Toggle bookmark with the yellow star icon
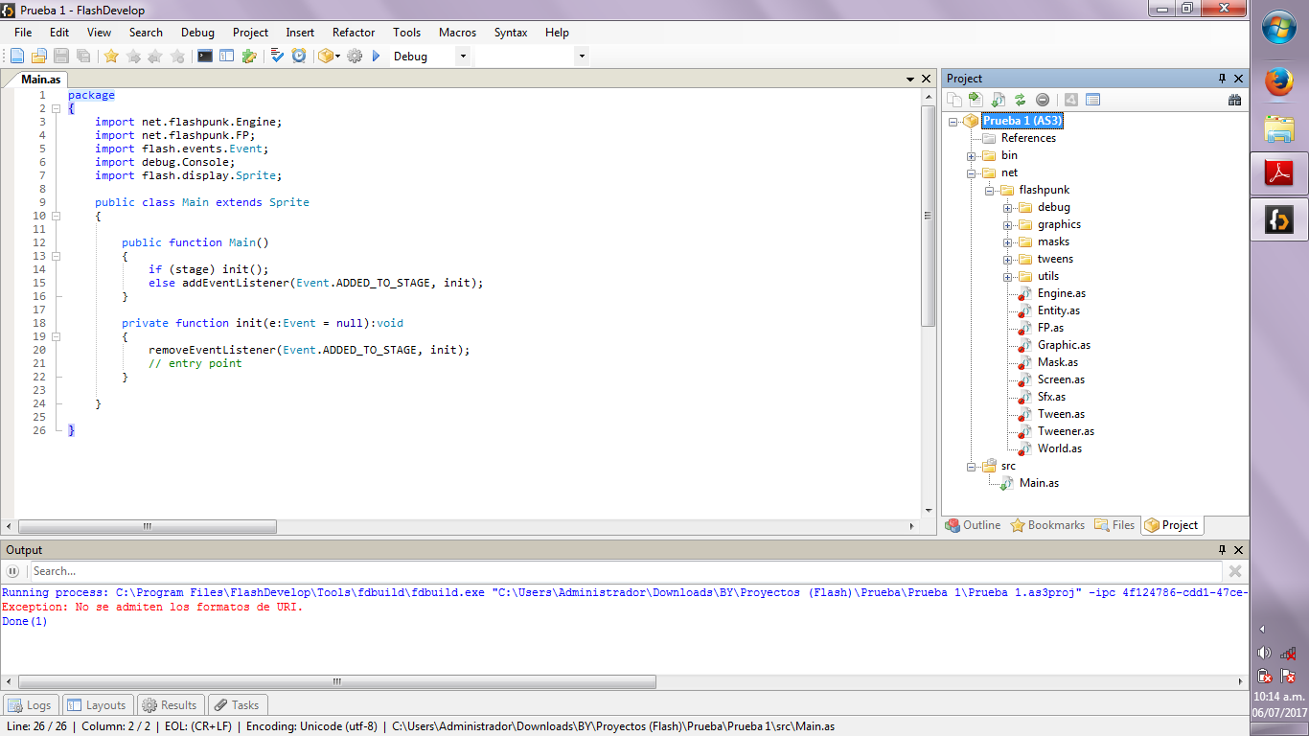The height and width of the screenshot is (736, 1309). pos(111,57)
